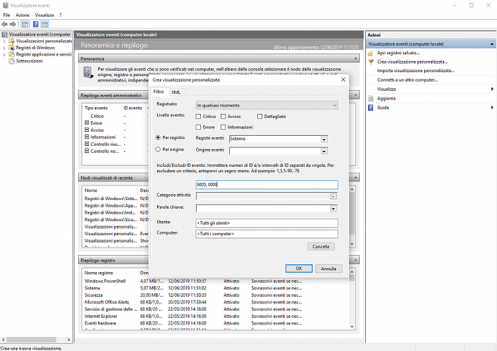The height and width of the screenshot is (351, 497).
Task: Click the Cancella button
Action: [x=321, y=246]
